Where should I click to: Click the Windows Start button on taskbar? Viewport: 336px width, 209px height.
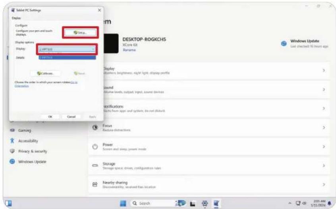(123, 203)
